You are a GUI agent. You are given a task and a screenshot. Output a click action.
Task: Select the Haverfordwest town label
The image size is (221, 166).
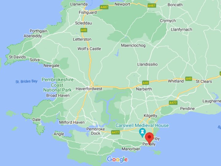pyautogui.click(x=89, y=89)
